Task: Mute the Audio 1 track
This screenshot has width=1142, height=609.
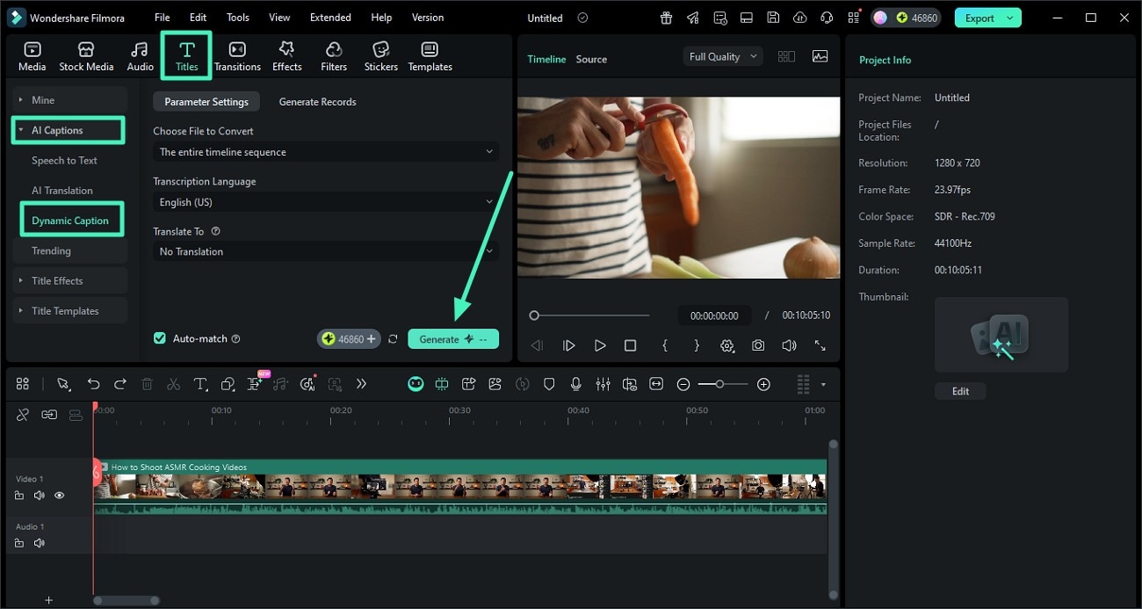Action: point(39,542)
